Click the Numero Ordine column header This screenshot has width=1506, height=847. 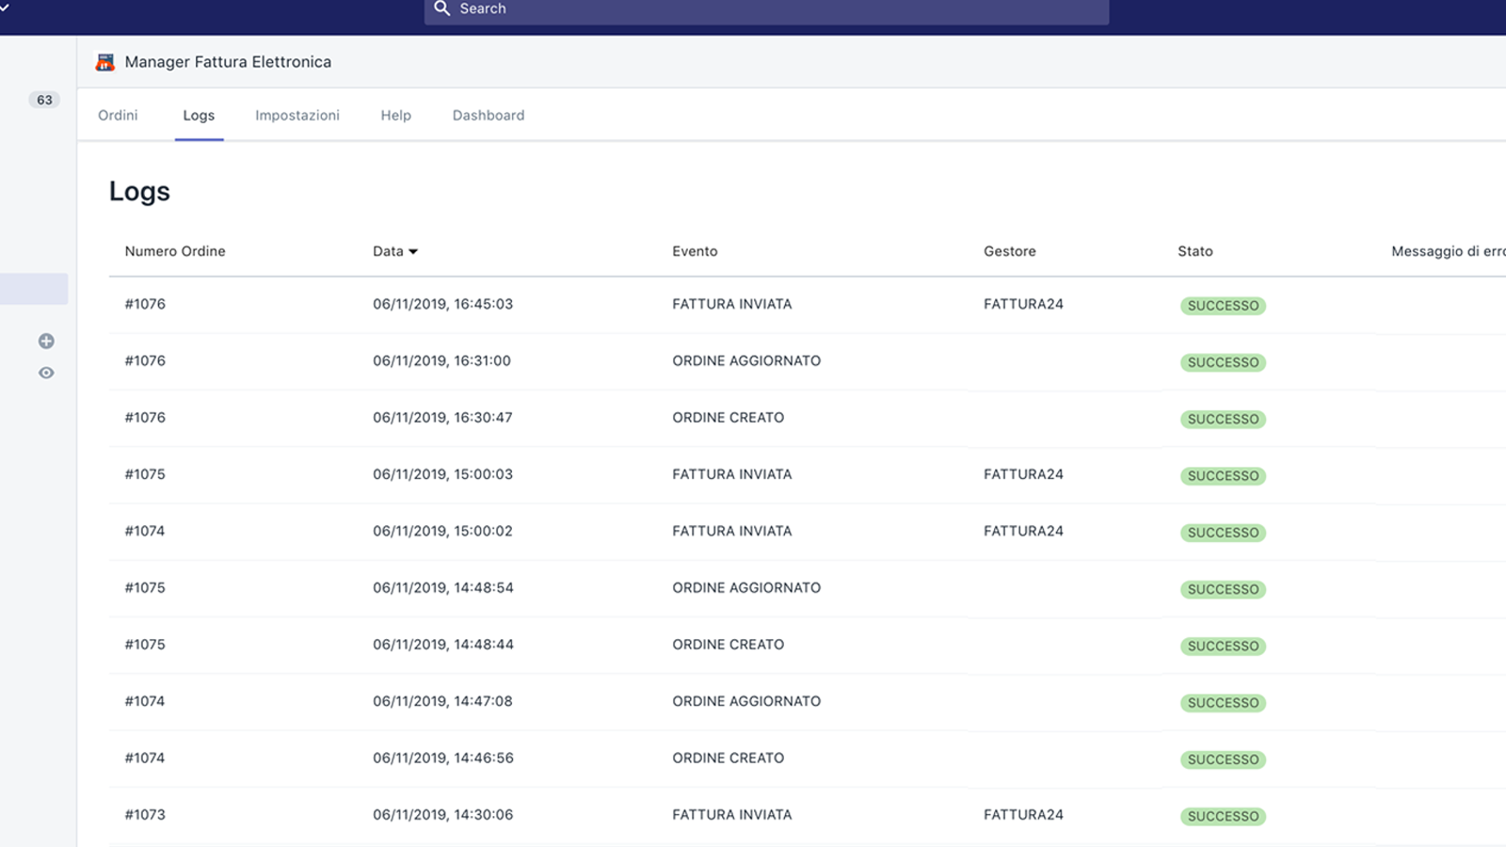[x=175, y=251]
